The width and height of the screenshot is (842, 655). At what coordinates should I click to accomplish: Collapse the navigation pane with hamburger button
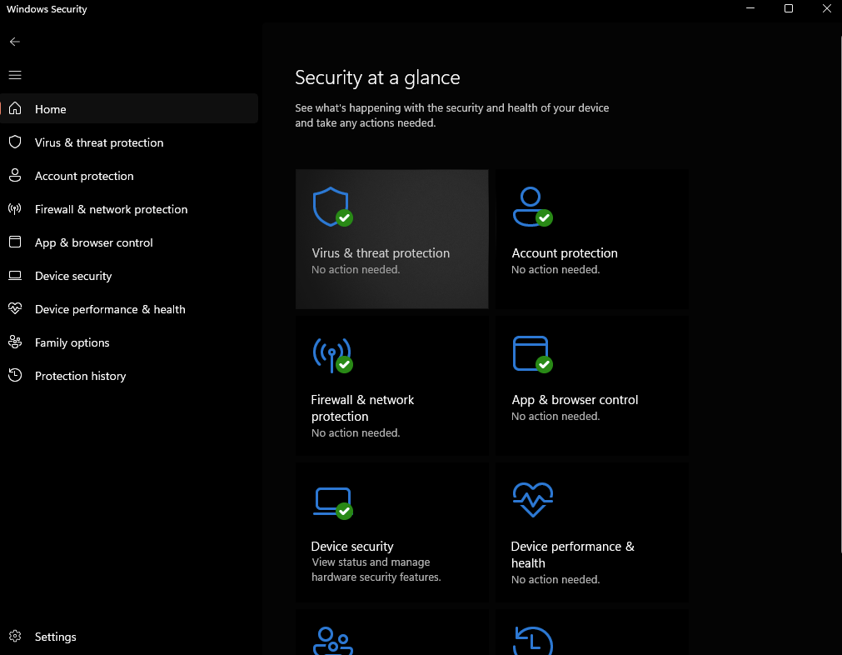coord(14,75)
